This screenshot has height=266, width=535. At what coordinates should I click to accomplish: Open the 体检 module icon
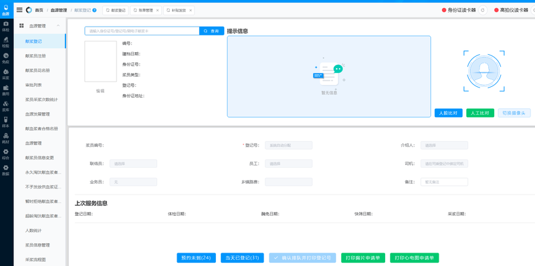point(5,26)
